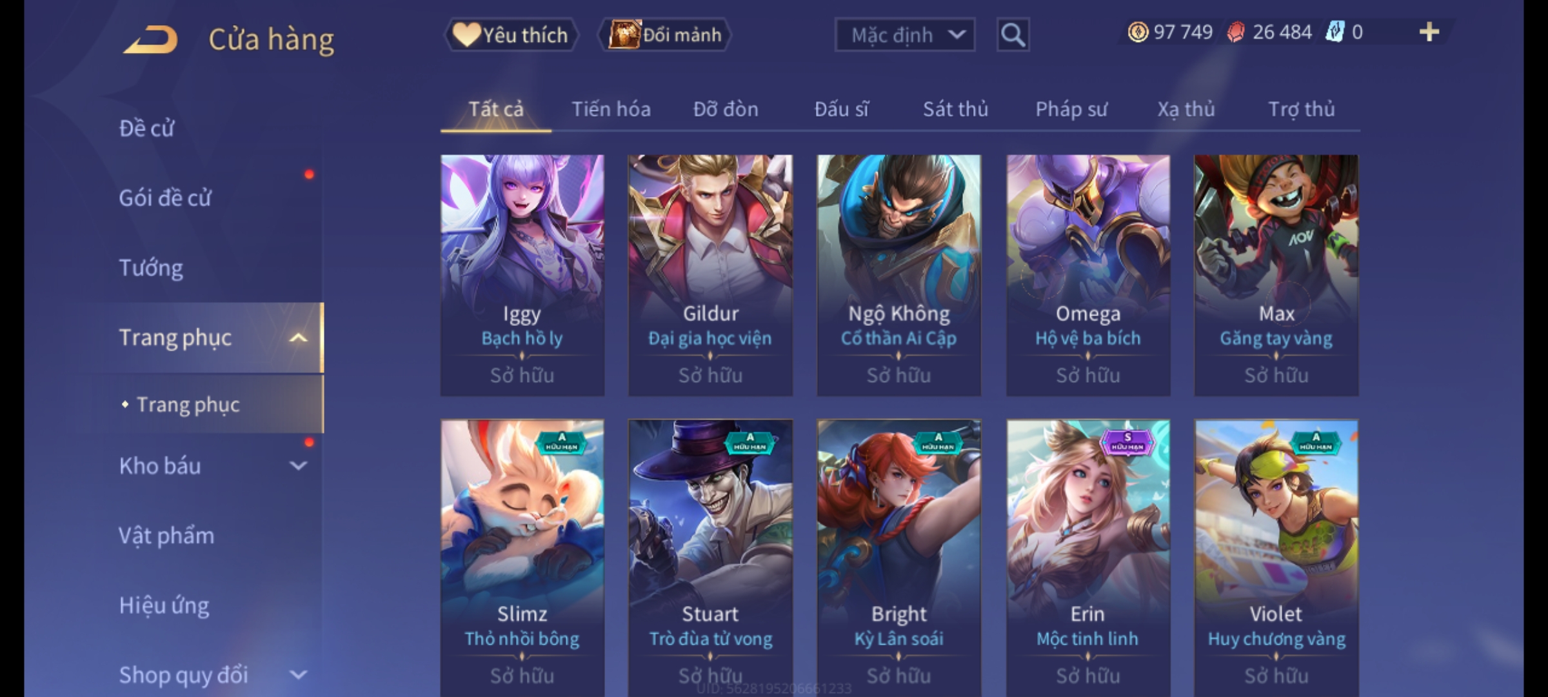Expand the Shop quy đổi section
Screen dimensions: 1548x697
pyautogui.click(x=298, y=675)
